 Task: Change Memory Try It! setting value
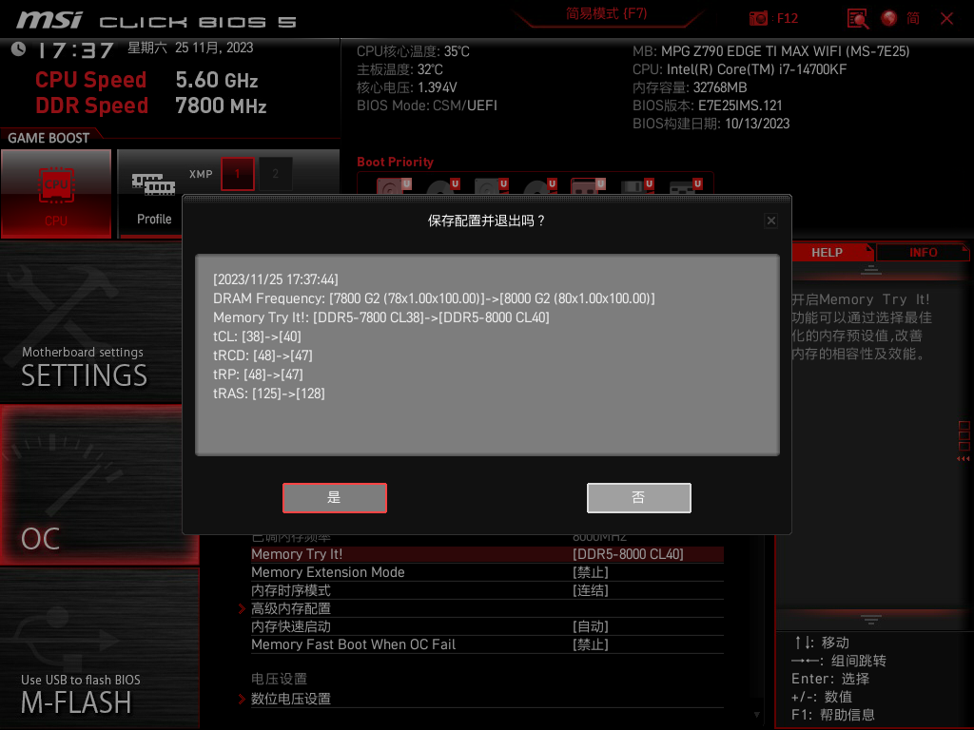[628, 554]
